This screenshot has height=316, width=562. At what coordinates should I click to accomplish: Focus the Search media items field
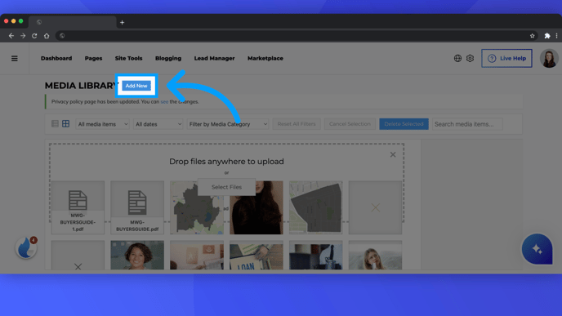click(x=467, y=124)
